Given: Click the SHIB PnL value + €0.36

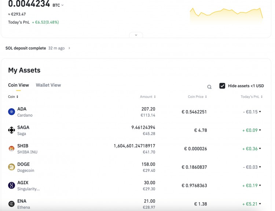Looking at the screenshot, I should pos(250,149).
